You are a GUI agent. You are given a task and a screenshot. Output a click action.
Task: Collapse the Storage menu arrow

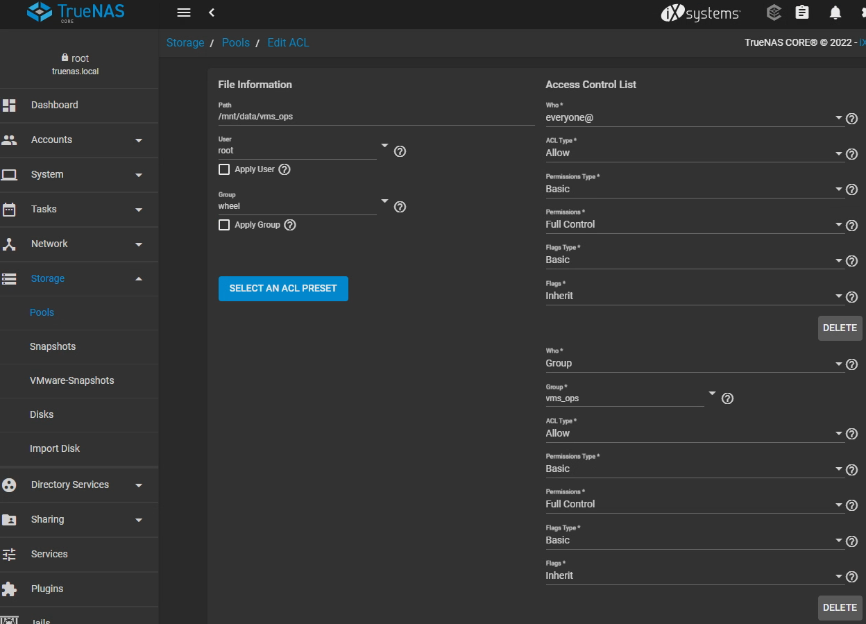tap(139, 278)
